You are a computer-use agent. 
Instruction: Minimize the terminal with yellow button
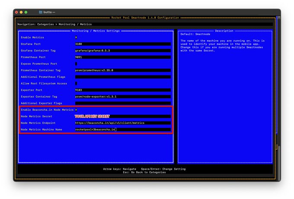(21, 12)
